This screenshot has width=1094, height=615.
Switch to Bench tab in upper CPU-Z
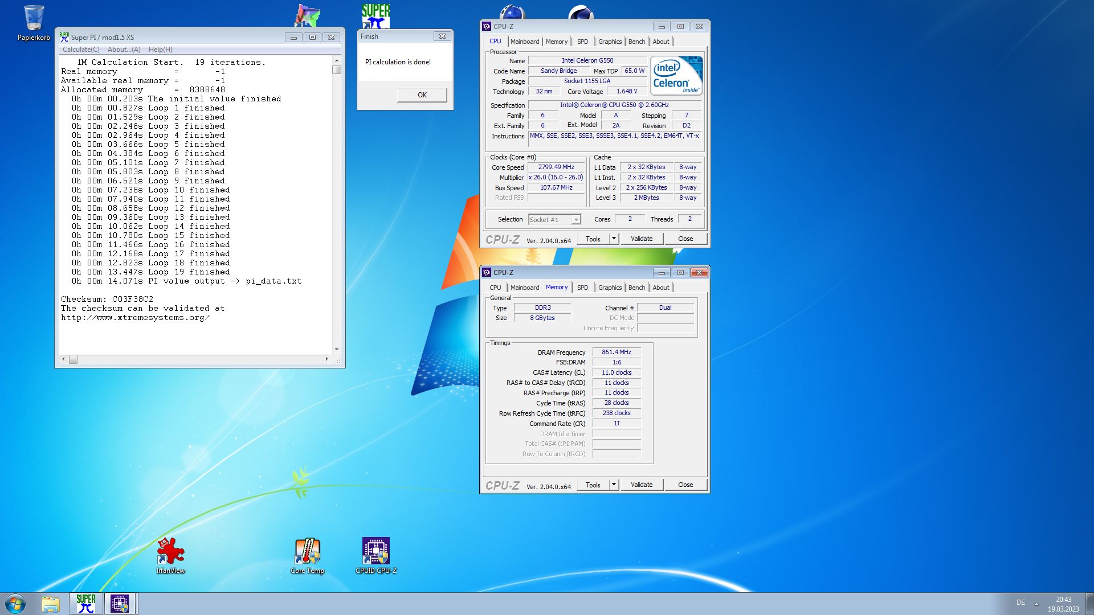point(636,42)
